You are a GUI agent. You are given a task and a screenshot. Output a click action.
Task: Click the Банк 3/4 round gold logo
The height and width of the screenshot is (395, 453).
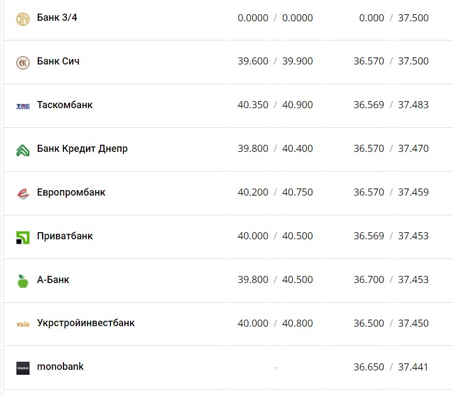coord(22,19)
